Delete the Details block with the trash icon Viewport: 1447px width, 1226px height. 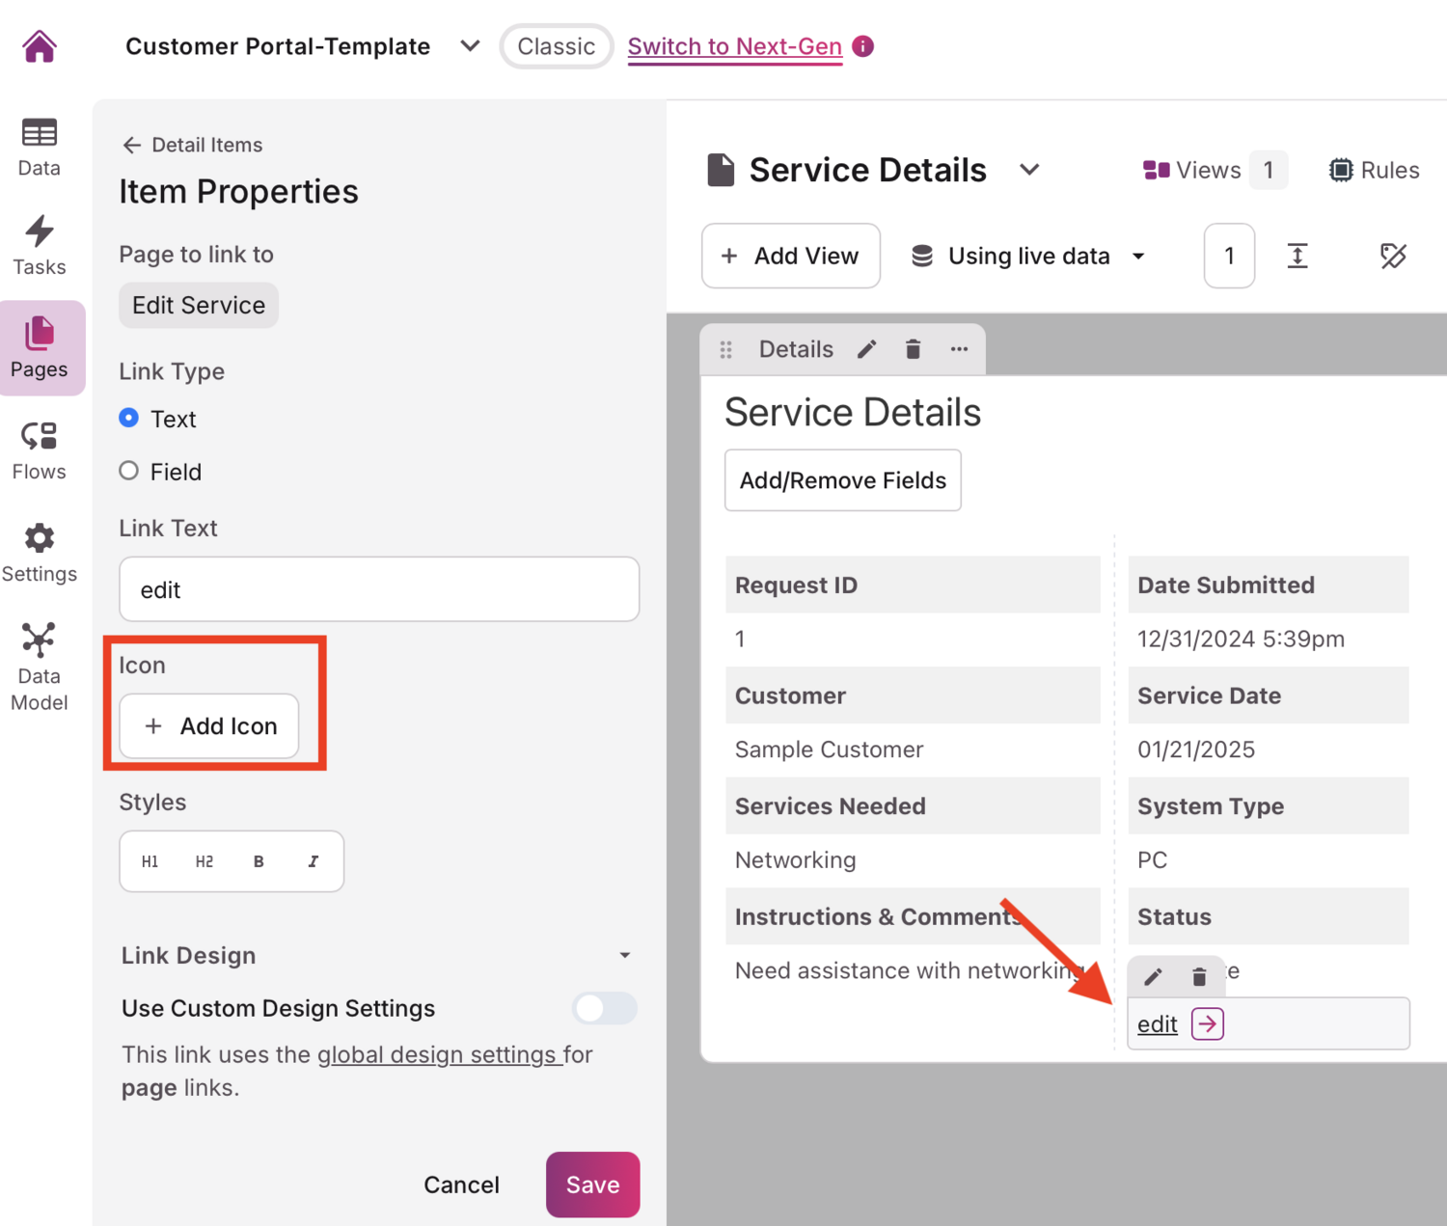913,349
